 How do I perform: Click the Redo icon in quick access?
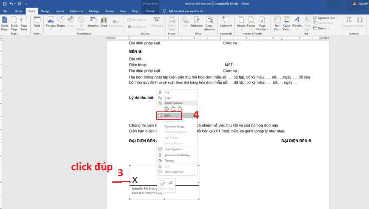20,4
